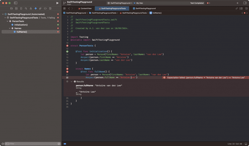Open the adjust editor options icon
Viewport: 249px width, 146px height.
tap(241, 8)
